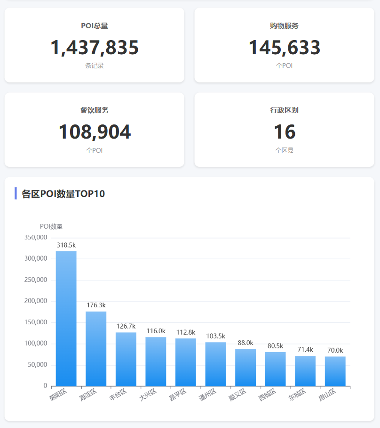Click the 餐饮服务 card title

point(95,110)
